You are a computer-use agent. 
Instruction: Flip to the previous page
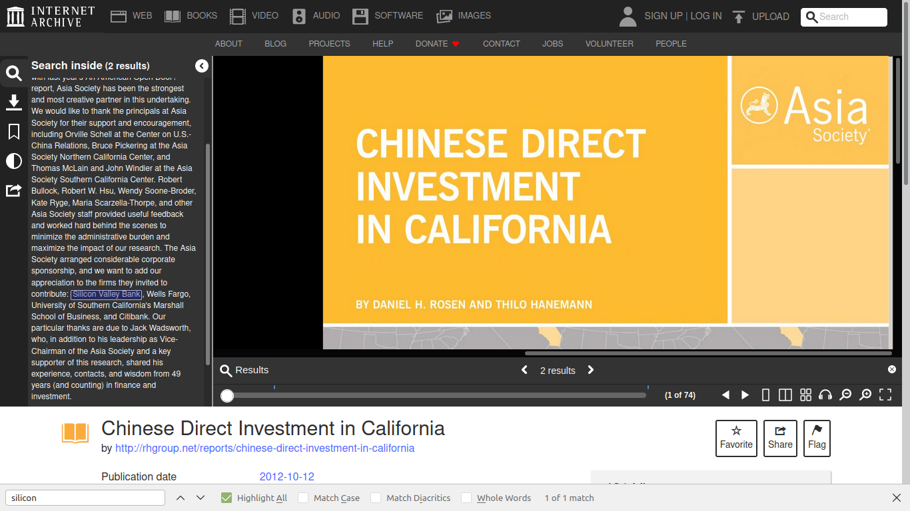[x=725, y=395]
